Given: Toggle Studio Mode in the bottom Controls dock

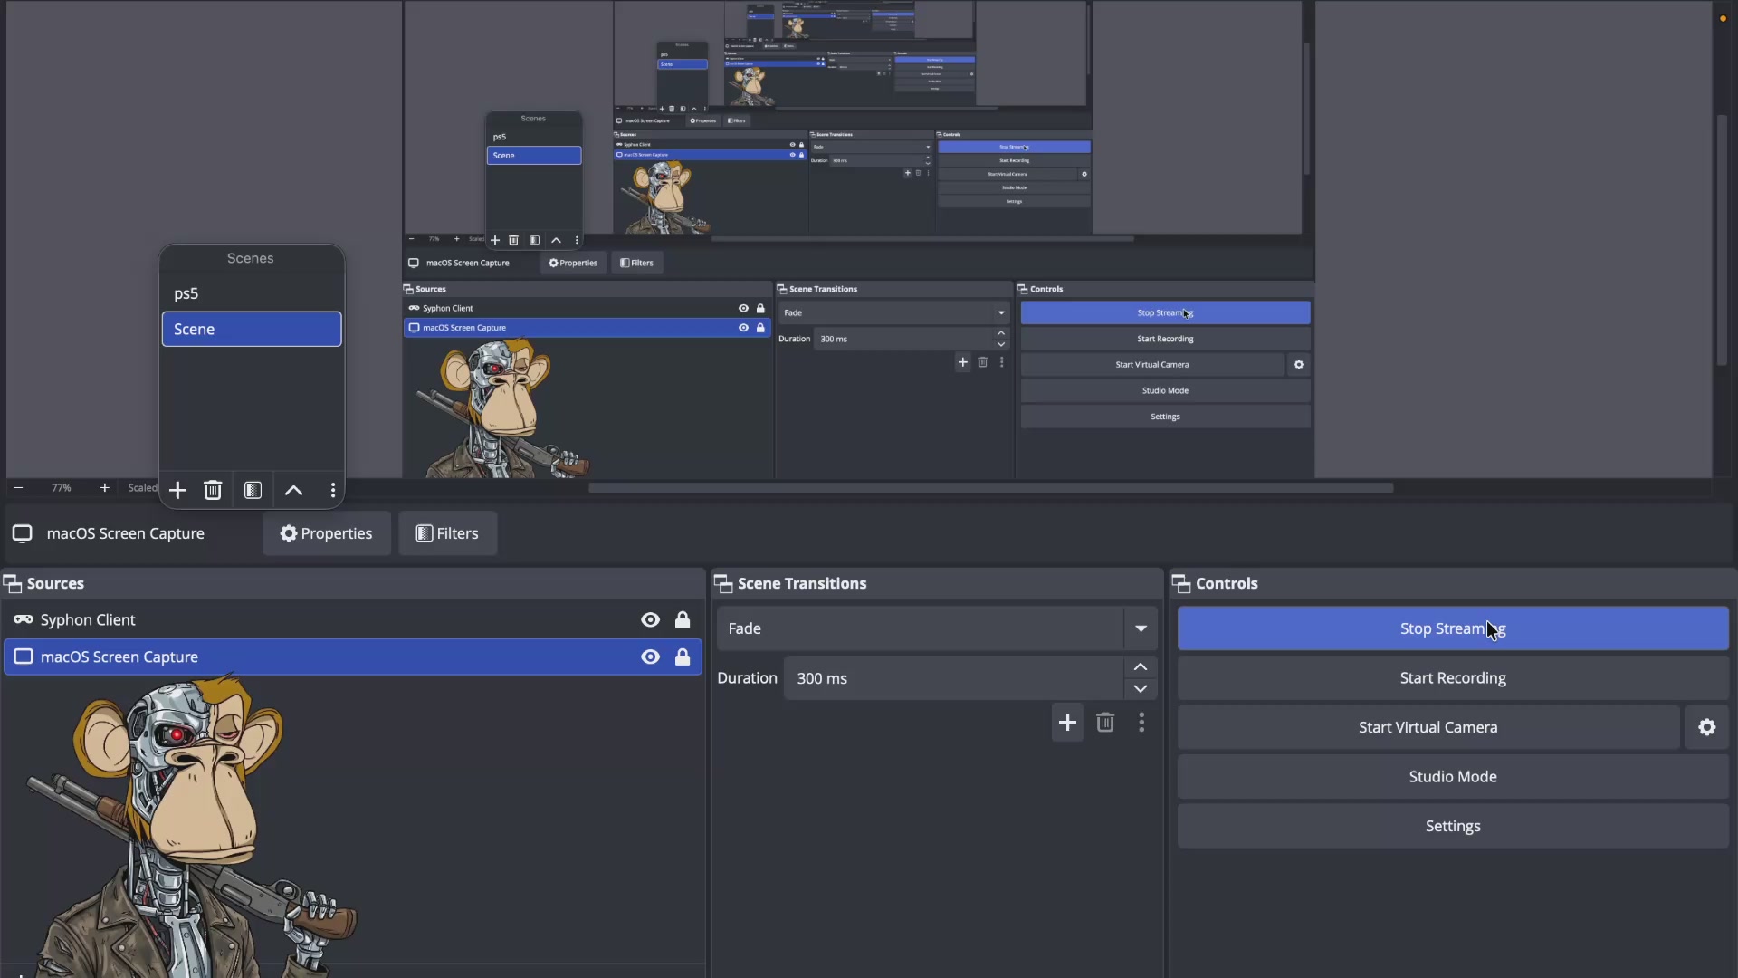Looking at the screenshot, I should click(x=1453, y=777).
